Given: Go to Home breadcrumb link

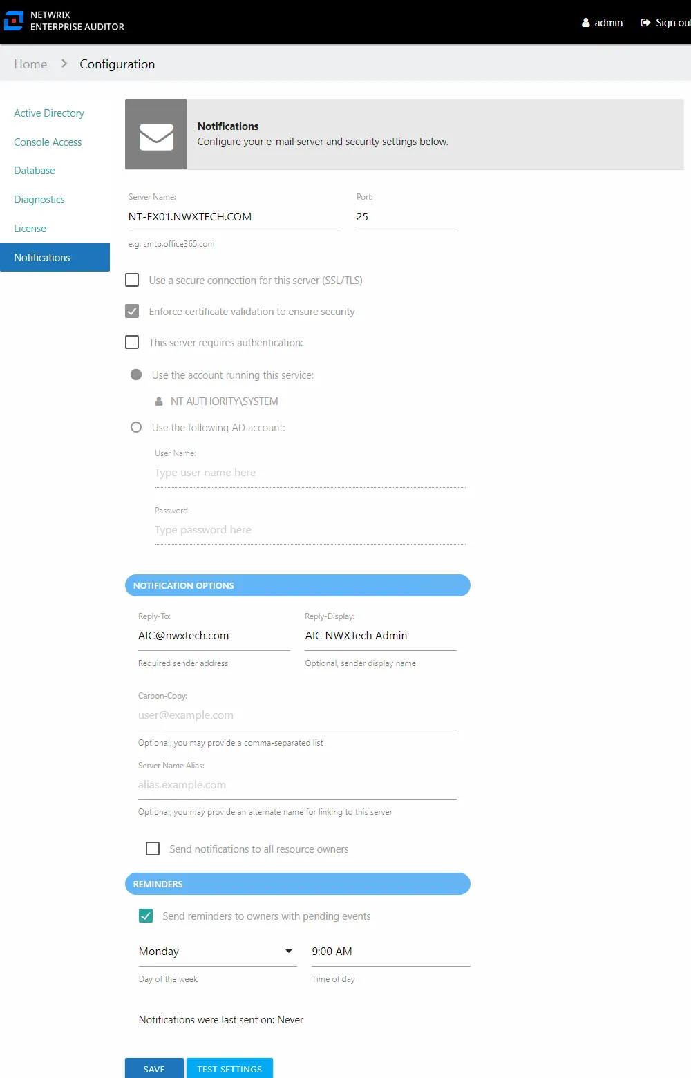Looking at the screenshot, I should pyautogui.click(x=30, y=64).
